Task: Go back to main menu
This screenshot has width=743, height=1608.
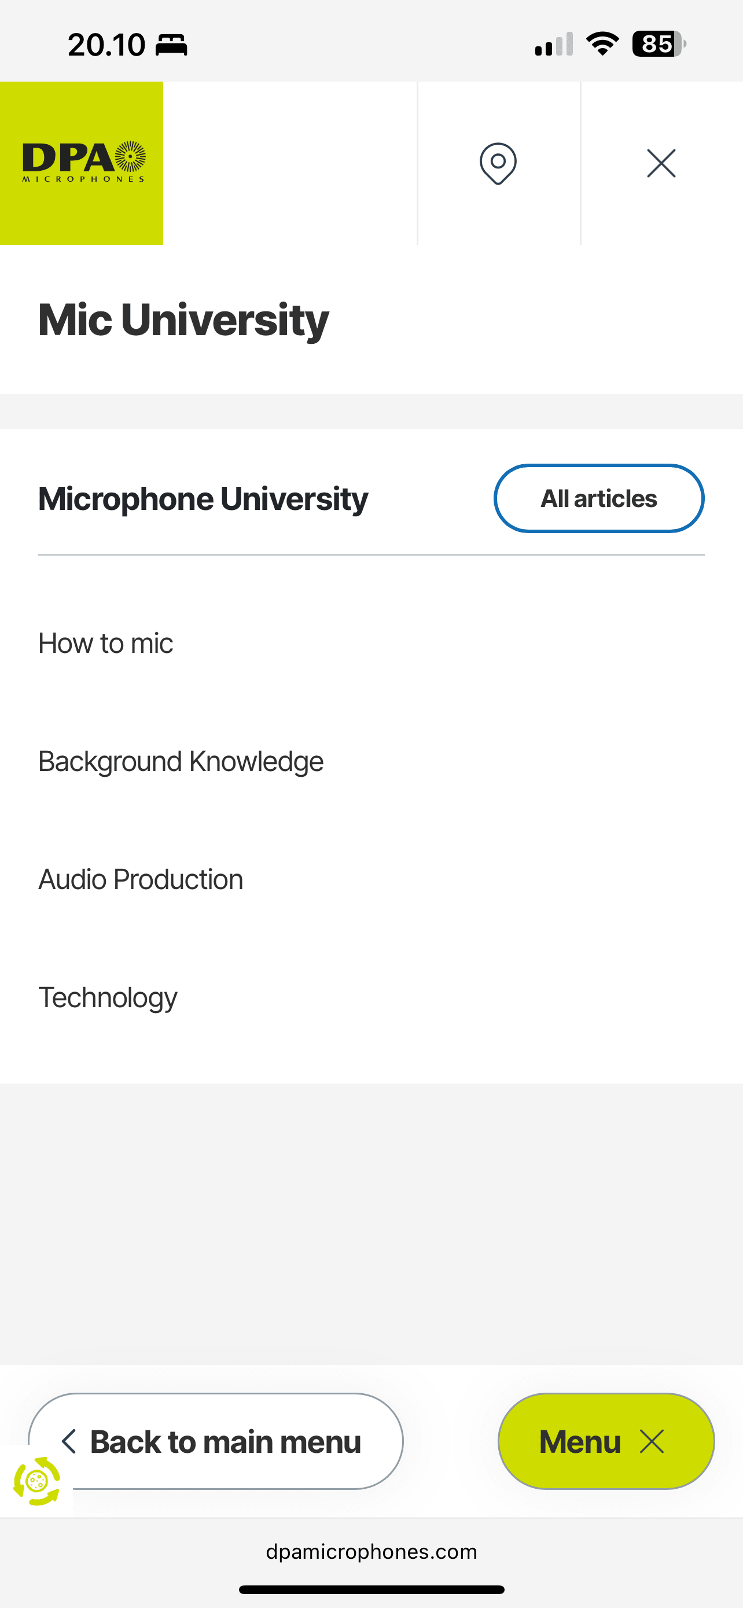Action: pos(216,1441)
